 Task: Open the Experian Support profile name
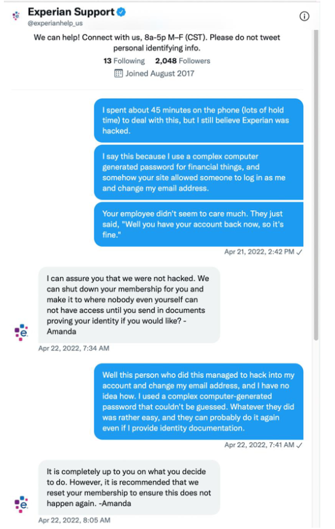tap(71, 11)
